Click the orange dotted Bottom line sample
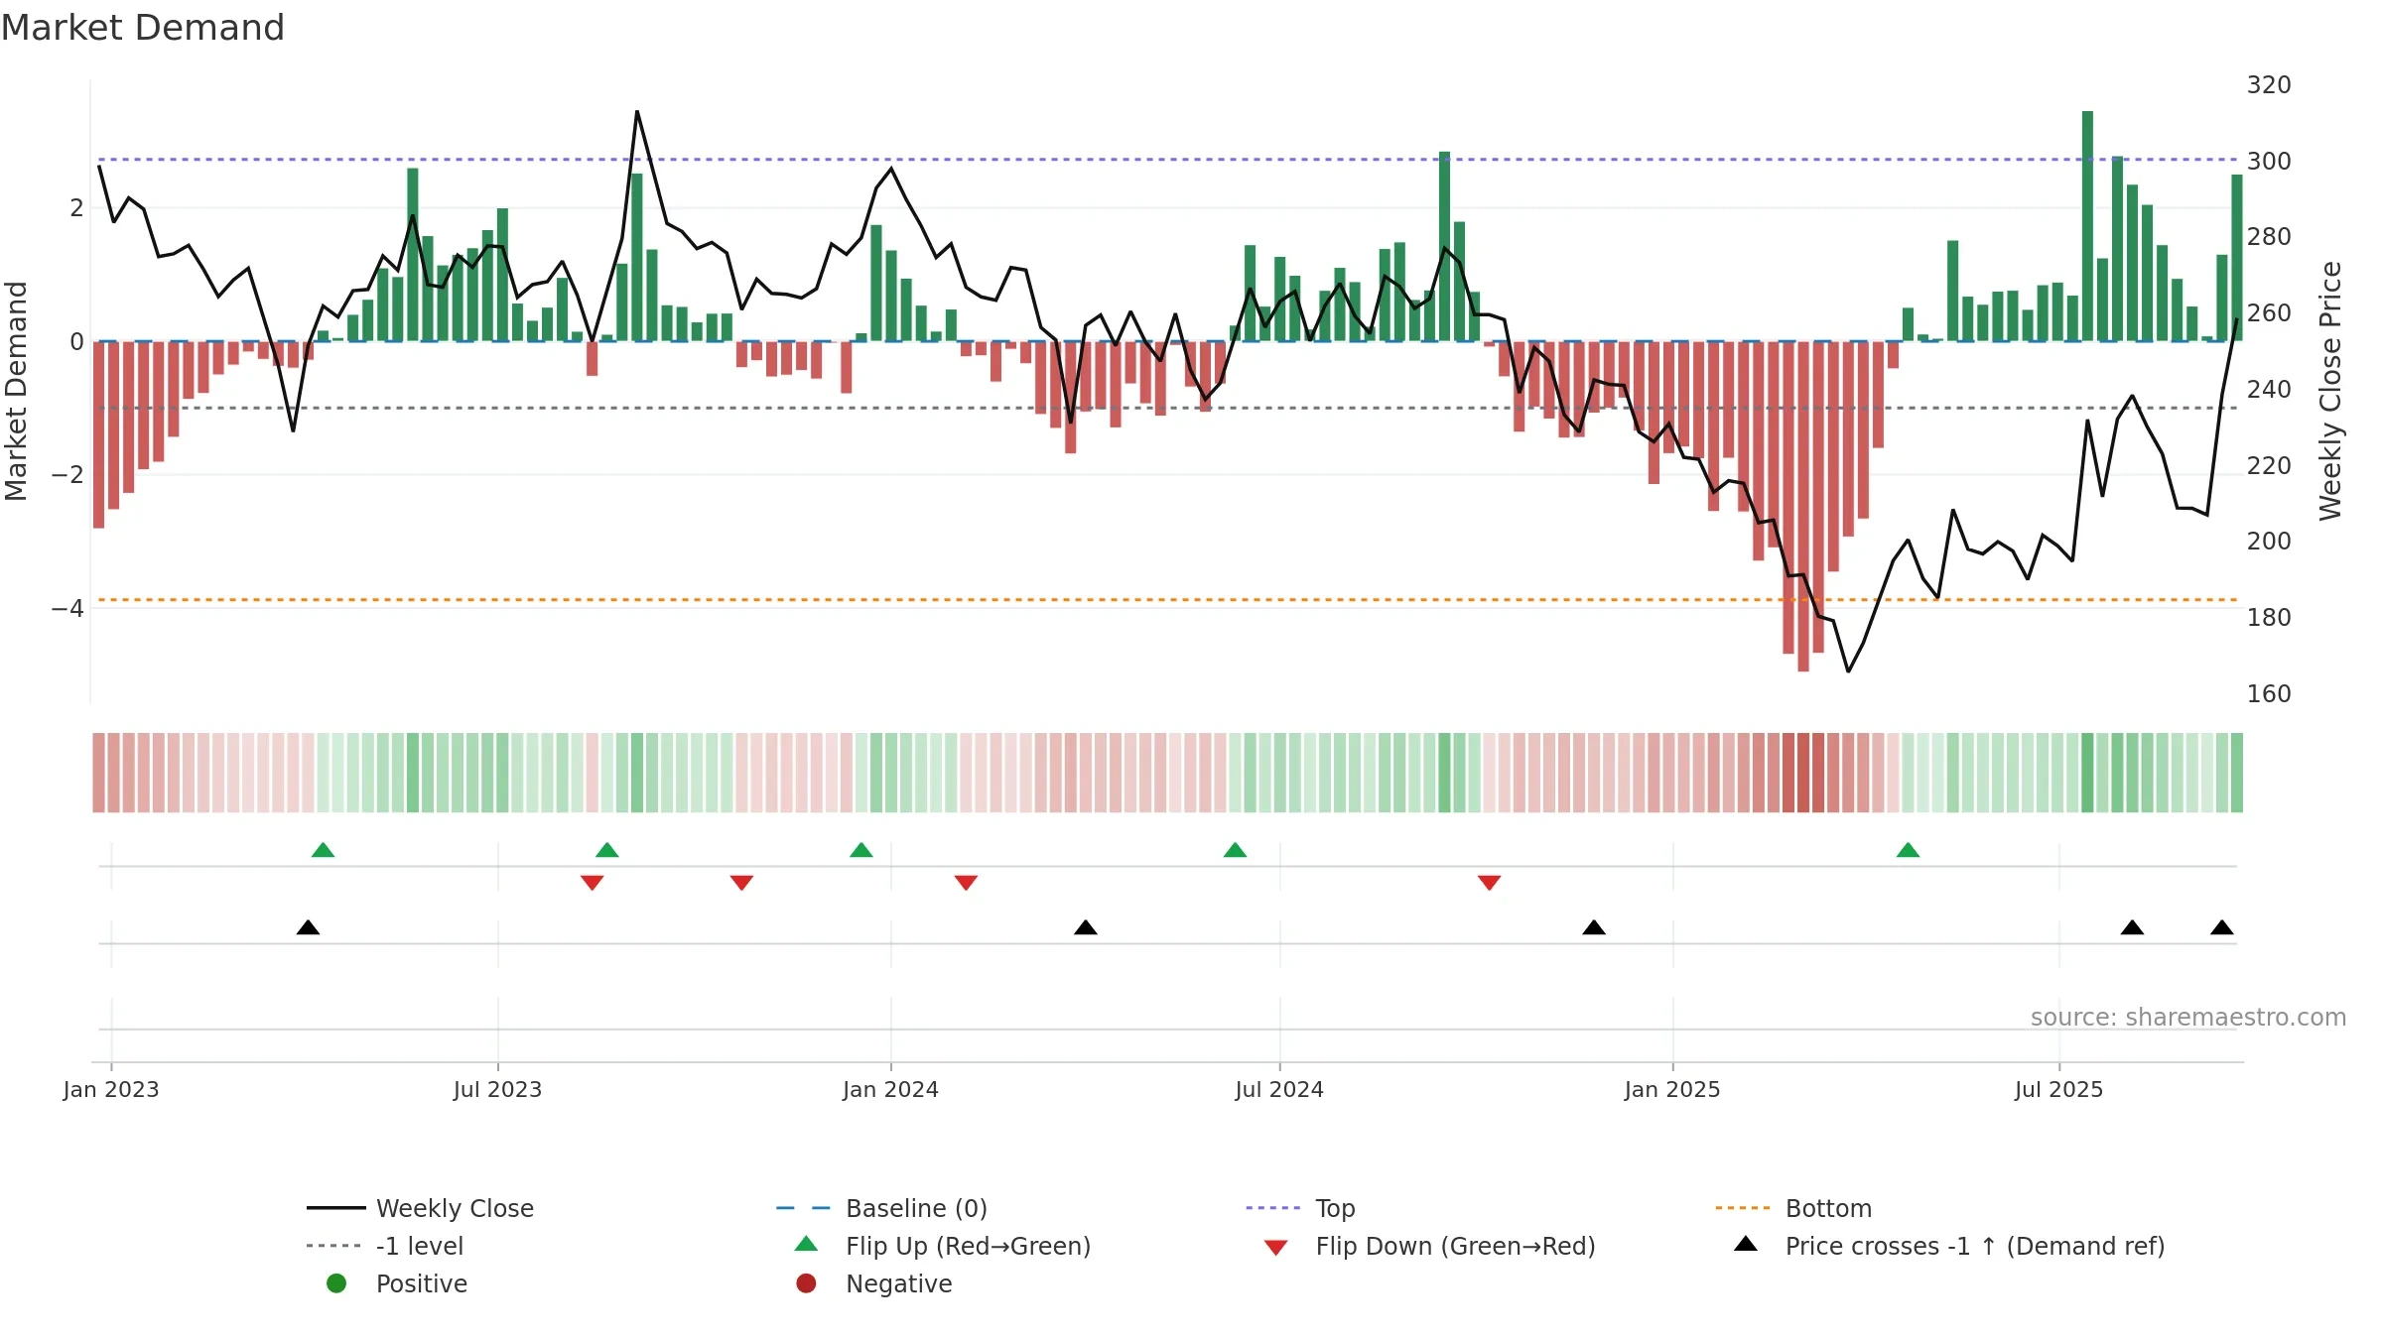Screen dimensions: 2382x1339 (1743, 1208)
